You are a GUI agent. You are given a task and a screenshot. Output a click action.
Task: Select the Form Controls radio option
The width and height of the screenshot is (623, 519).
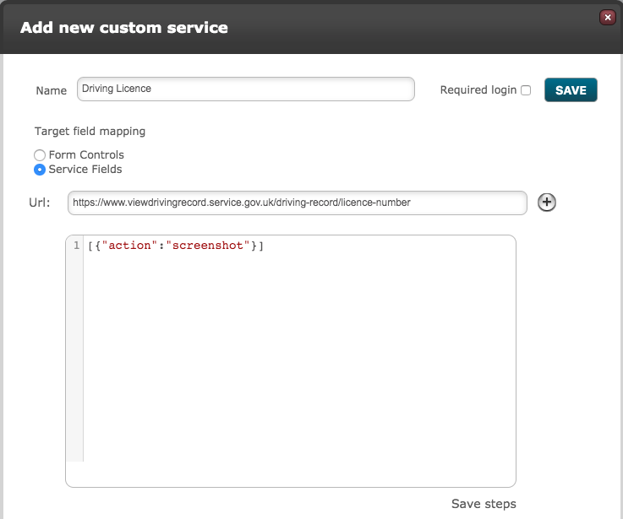(x=40, y=154)
